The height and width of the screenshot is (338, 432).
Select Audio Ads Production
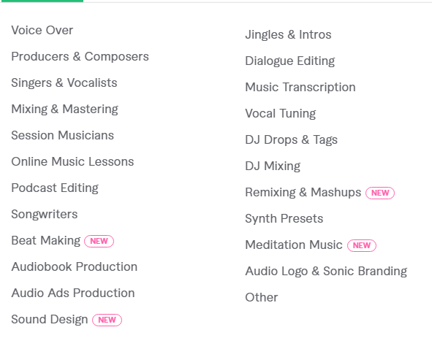(x=73, y=293)
